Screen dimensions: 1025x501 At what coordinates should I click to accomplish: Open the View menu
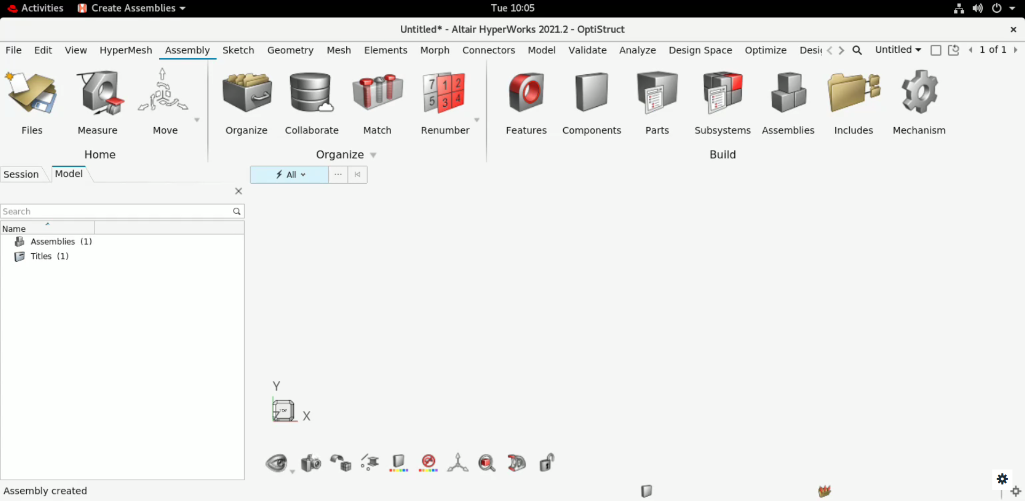click(x=75, y=50)
